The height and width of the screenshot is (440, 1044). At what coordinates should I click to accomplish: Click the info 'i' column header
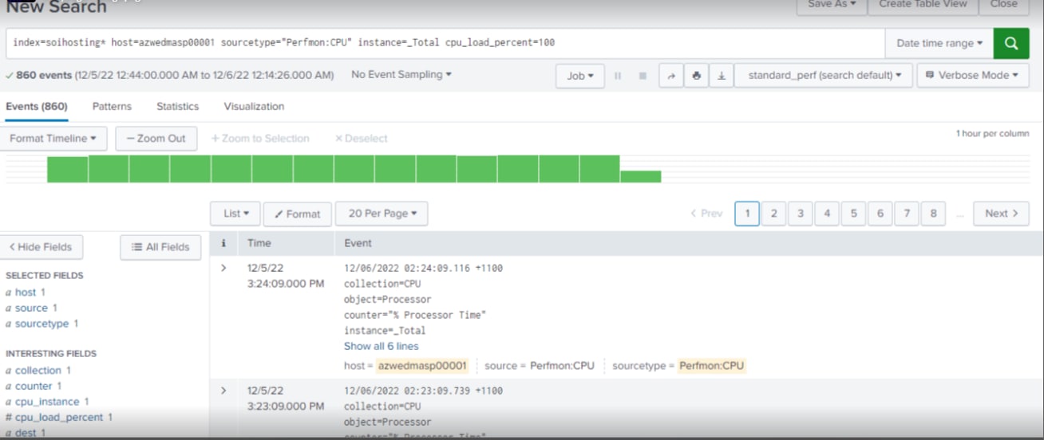[x=223, y=243]
